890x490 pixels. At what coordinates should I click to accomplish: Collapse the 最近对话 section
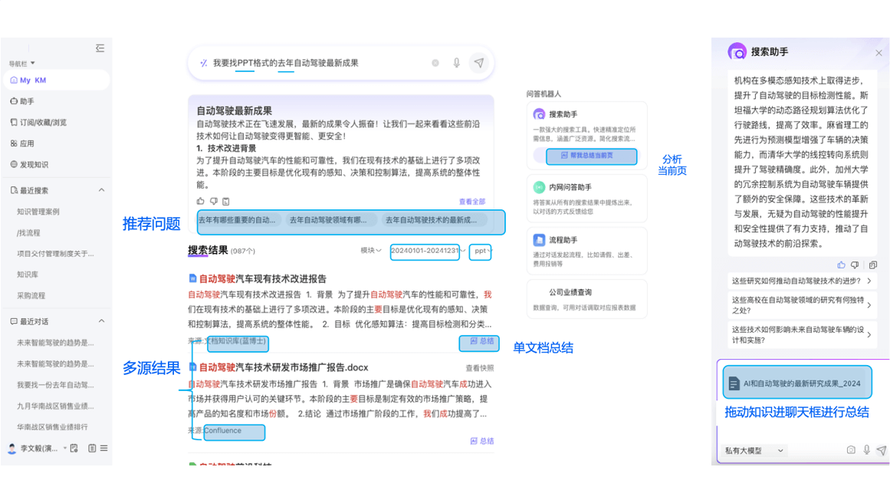(x=101, y=321)
